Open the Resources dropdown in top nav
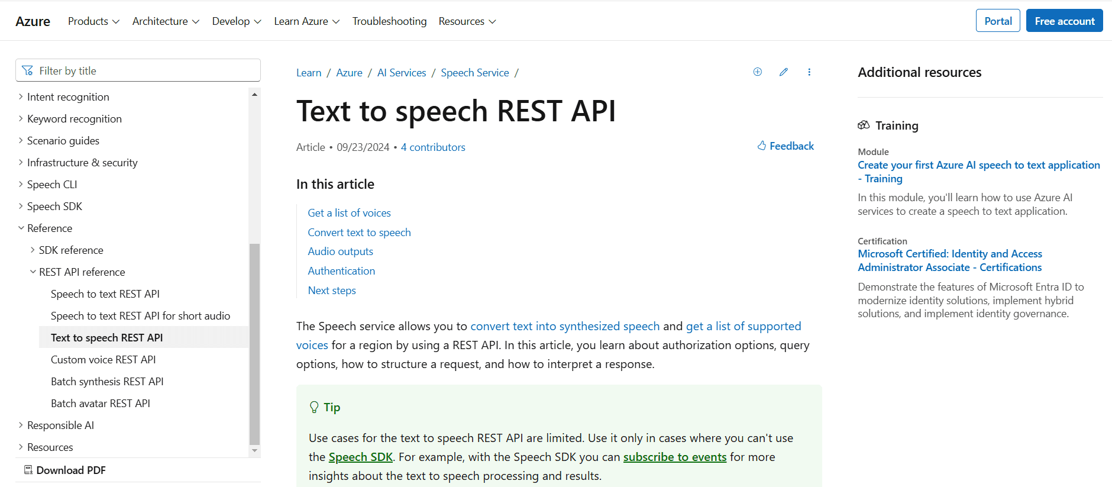 [467, 21]
